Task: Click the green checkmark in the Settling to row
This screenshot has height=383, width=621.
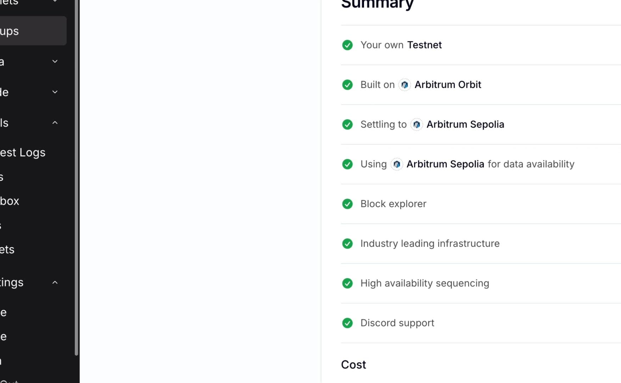Action: tap(347, 124)
